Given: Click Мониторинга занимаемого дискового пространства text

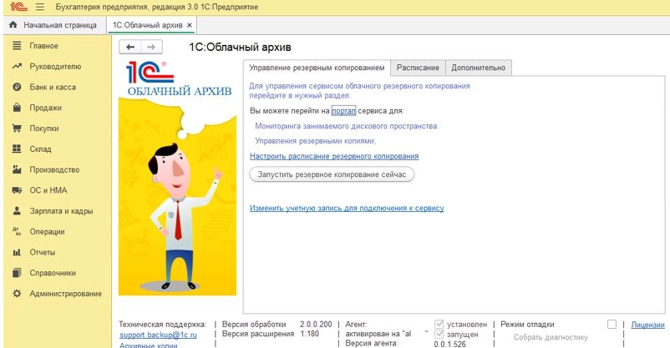Looking at the screenshot, I should [347, 126].
